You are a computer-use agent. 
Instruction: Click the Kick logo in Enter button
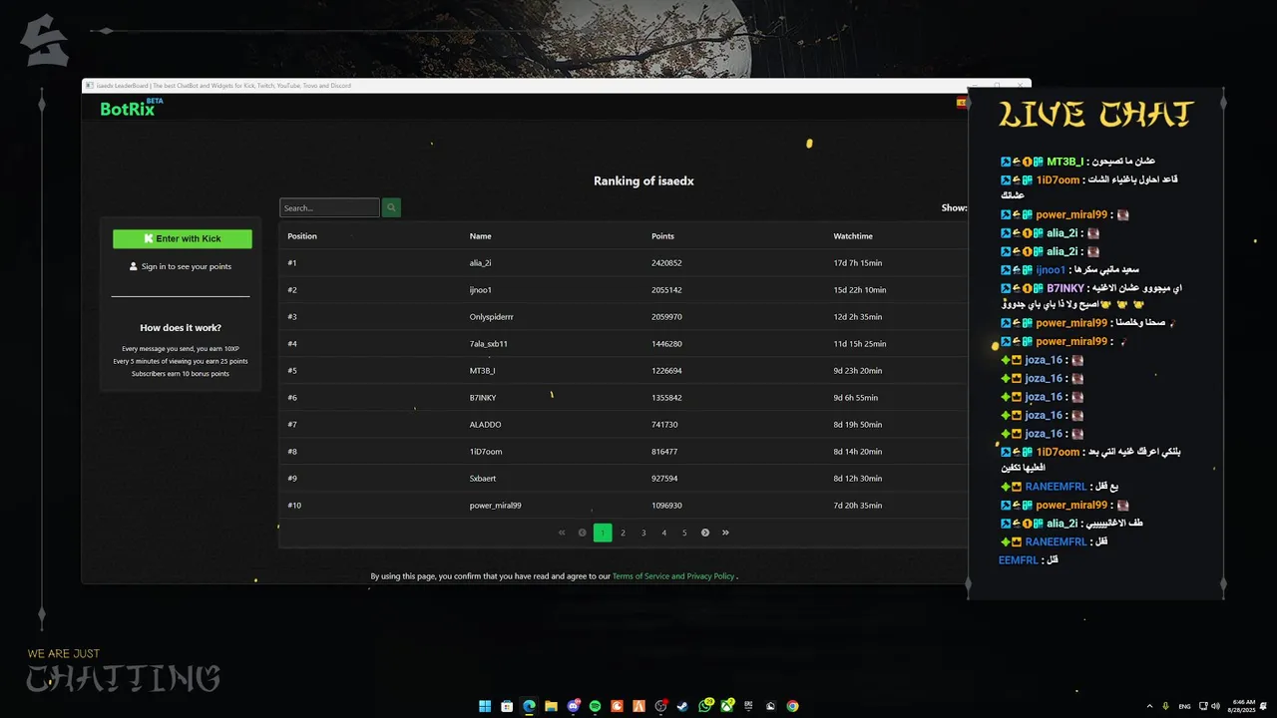[149, 238]
